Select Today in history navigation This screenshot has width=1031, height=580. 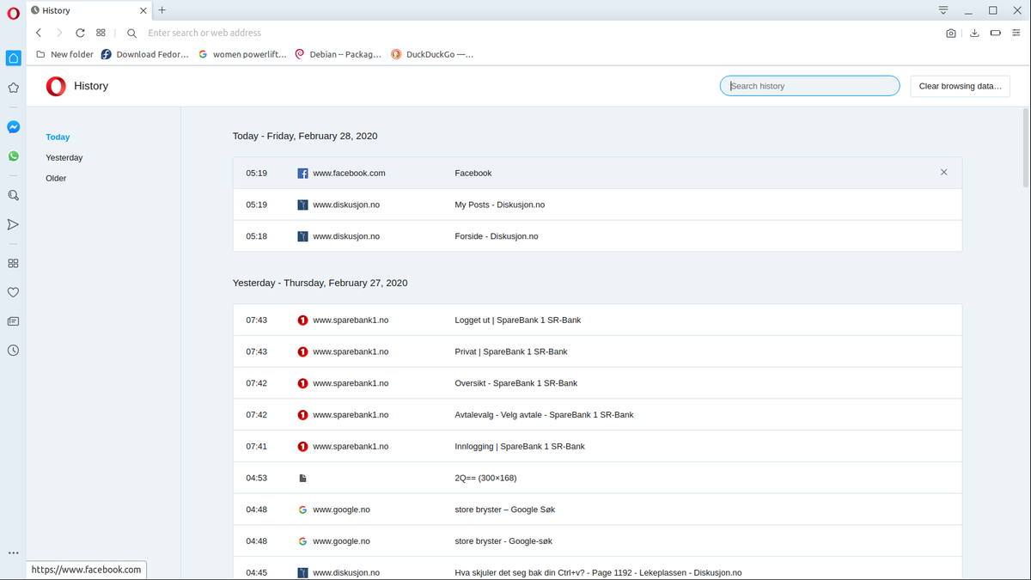click(x=58, y=137)
